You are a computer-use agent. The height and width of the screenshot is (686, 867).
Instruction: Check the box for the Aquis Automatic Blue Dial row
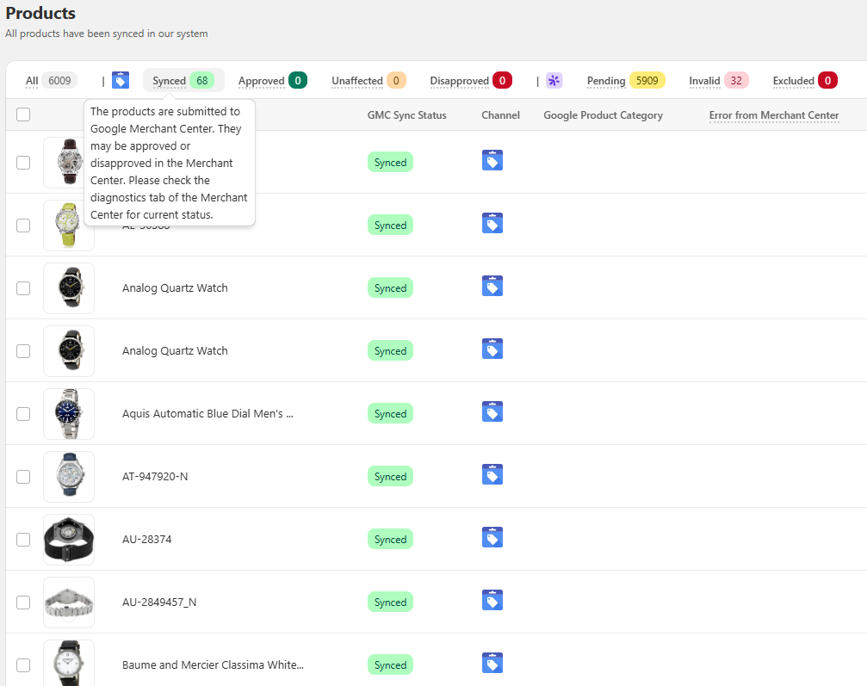click(x=23, y=414)
